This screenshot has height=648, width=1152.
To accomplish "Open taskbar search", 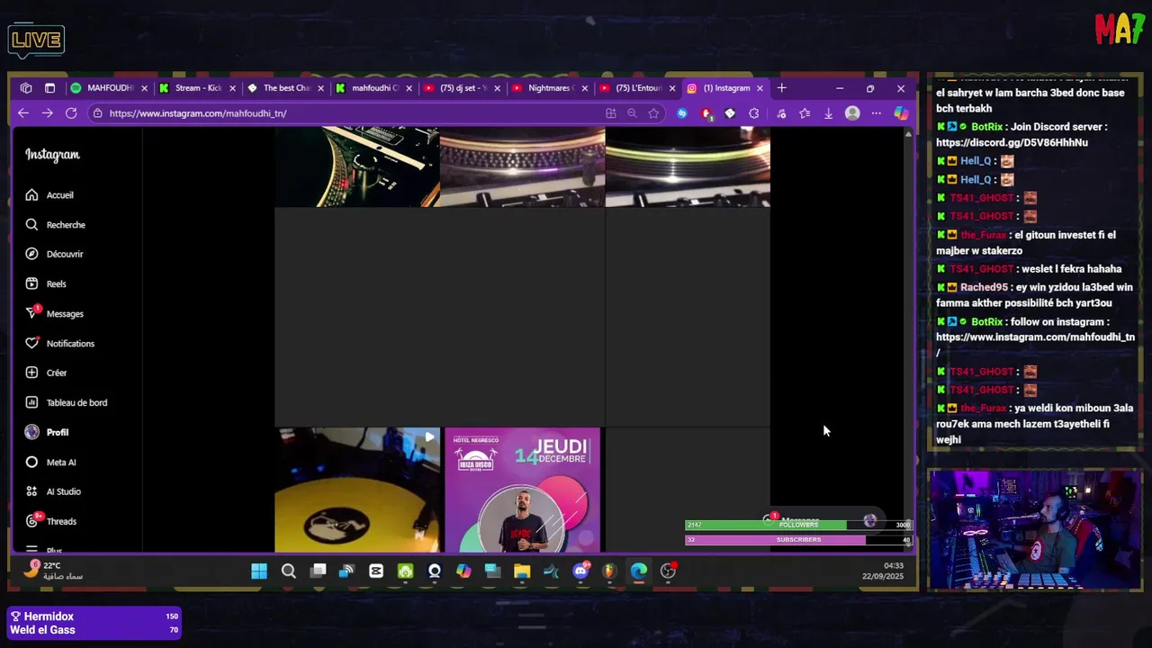I will [288, 571].
